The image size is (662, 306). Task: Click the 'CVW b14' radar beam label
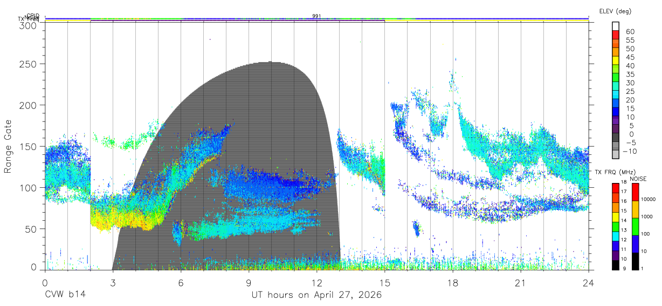pos(65,295)
